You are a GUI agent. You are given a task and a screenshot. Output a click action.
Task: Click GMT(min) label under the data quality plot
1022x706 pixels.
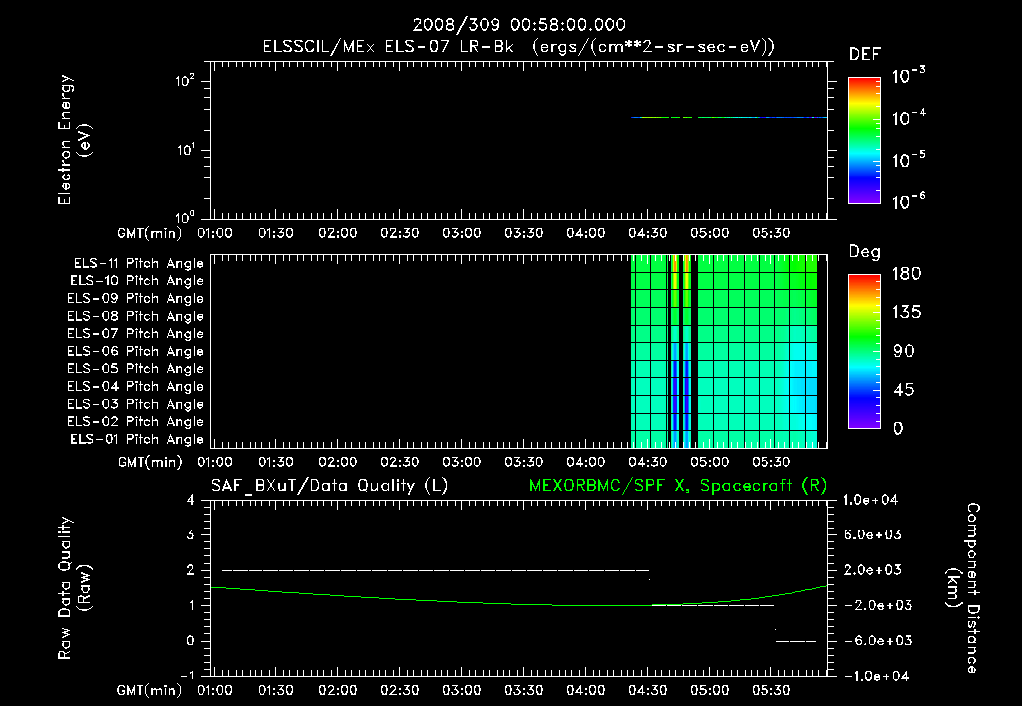point(150,690)
